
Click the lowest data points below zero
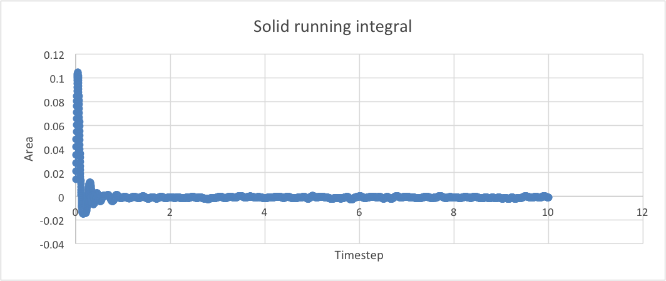click(x=85, y=212)
